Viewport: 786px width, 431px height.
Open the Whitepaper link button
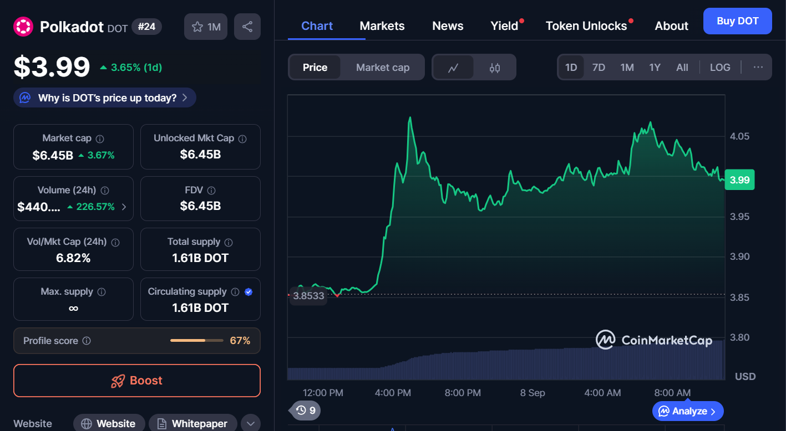(x=192, y=423)
